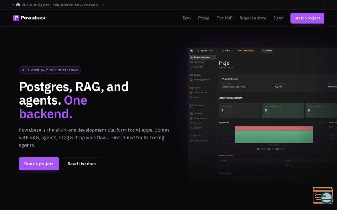The image size is (337, 210).
Task: Dismiss the Discord announcement banner
Action: pos(323,5)
